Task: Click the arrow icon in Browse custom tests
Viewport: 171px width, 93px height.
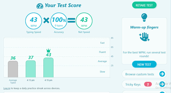Action: 162,74
